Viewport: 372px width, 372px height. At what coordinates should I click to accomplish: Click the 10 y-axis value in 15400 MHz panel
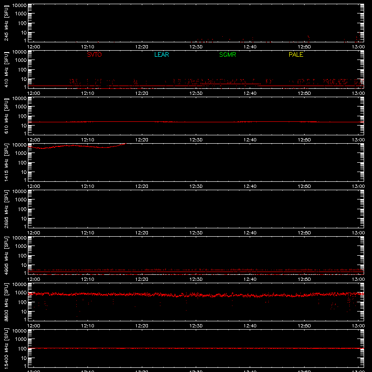24,358
